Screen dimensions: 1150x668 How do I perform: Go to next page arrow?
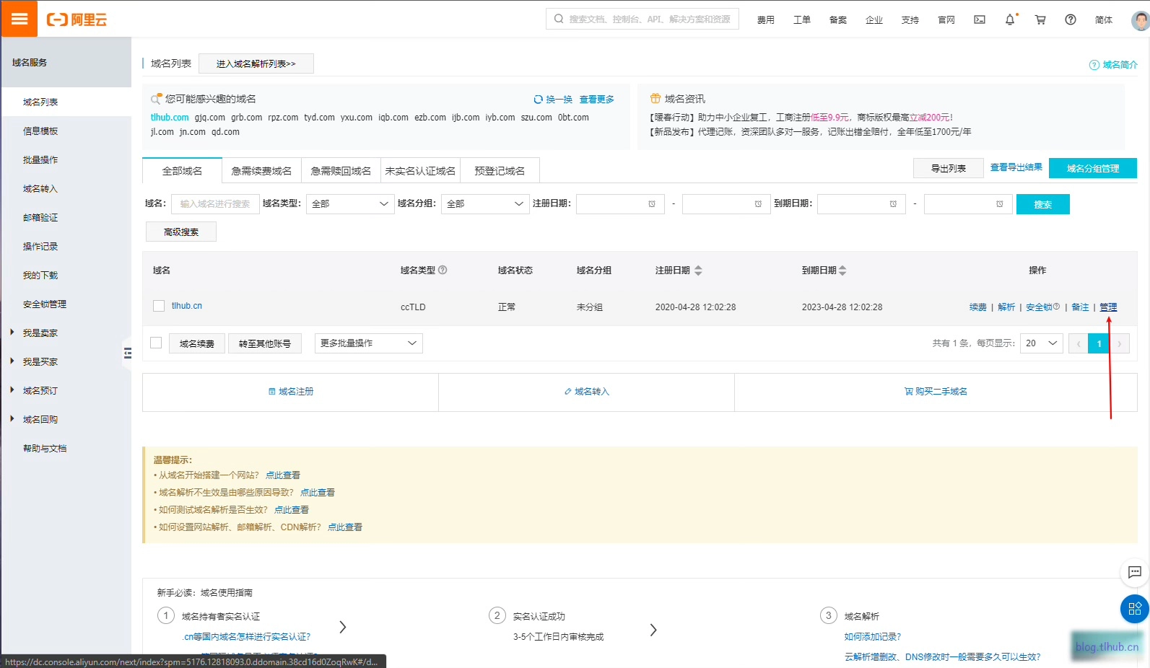(x=1120, y=343)
